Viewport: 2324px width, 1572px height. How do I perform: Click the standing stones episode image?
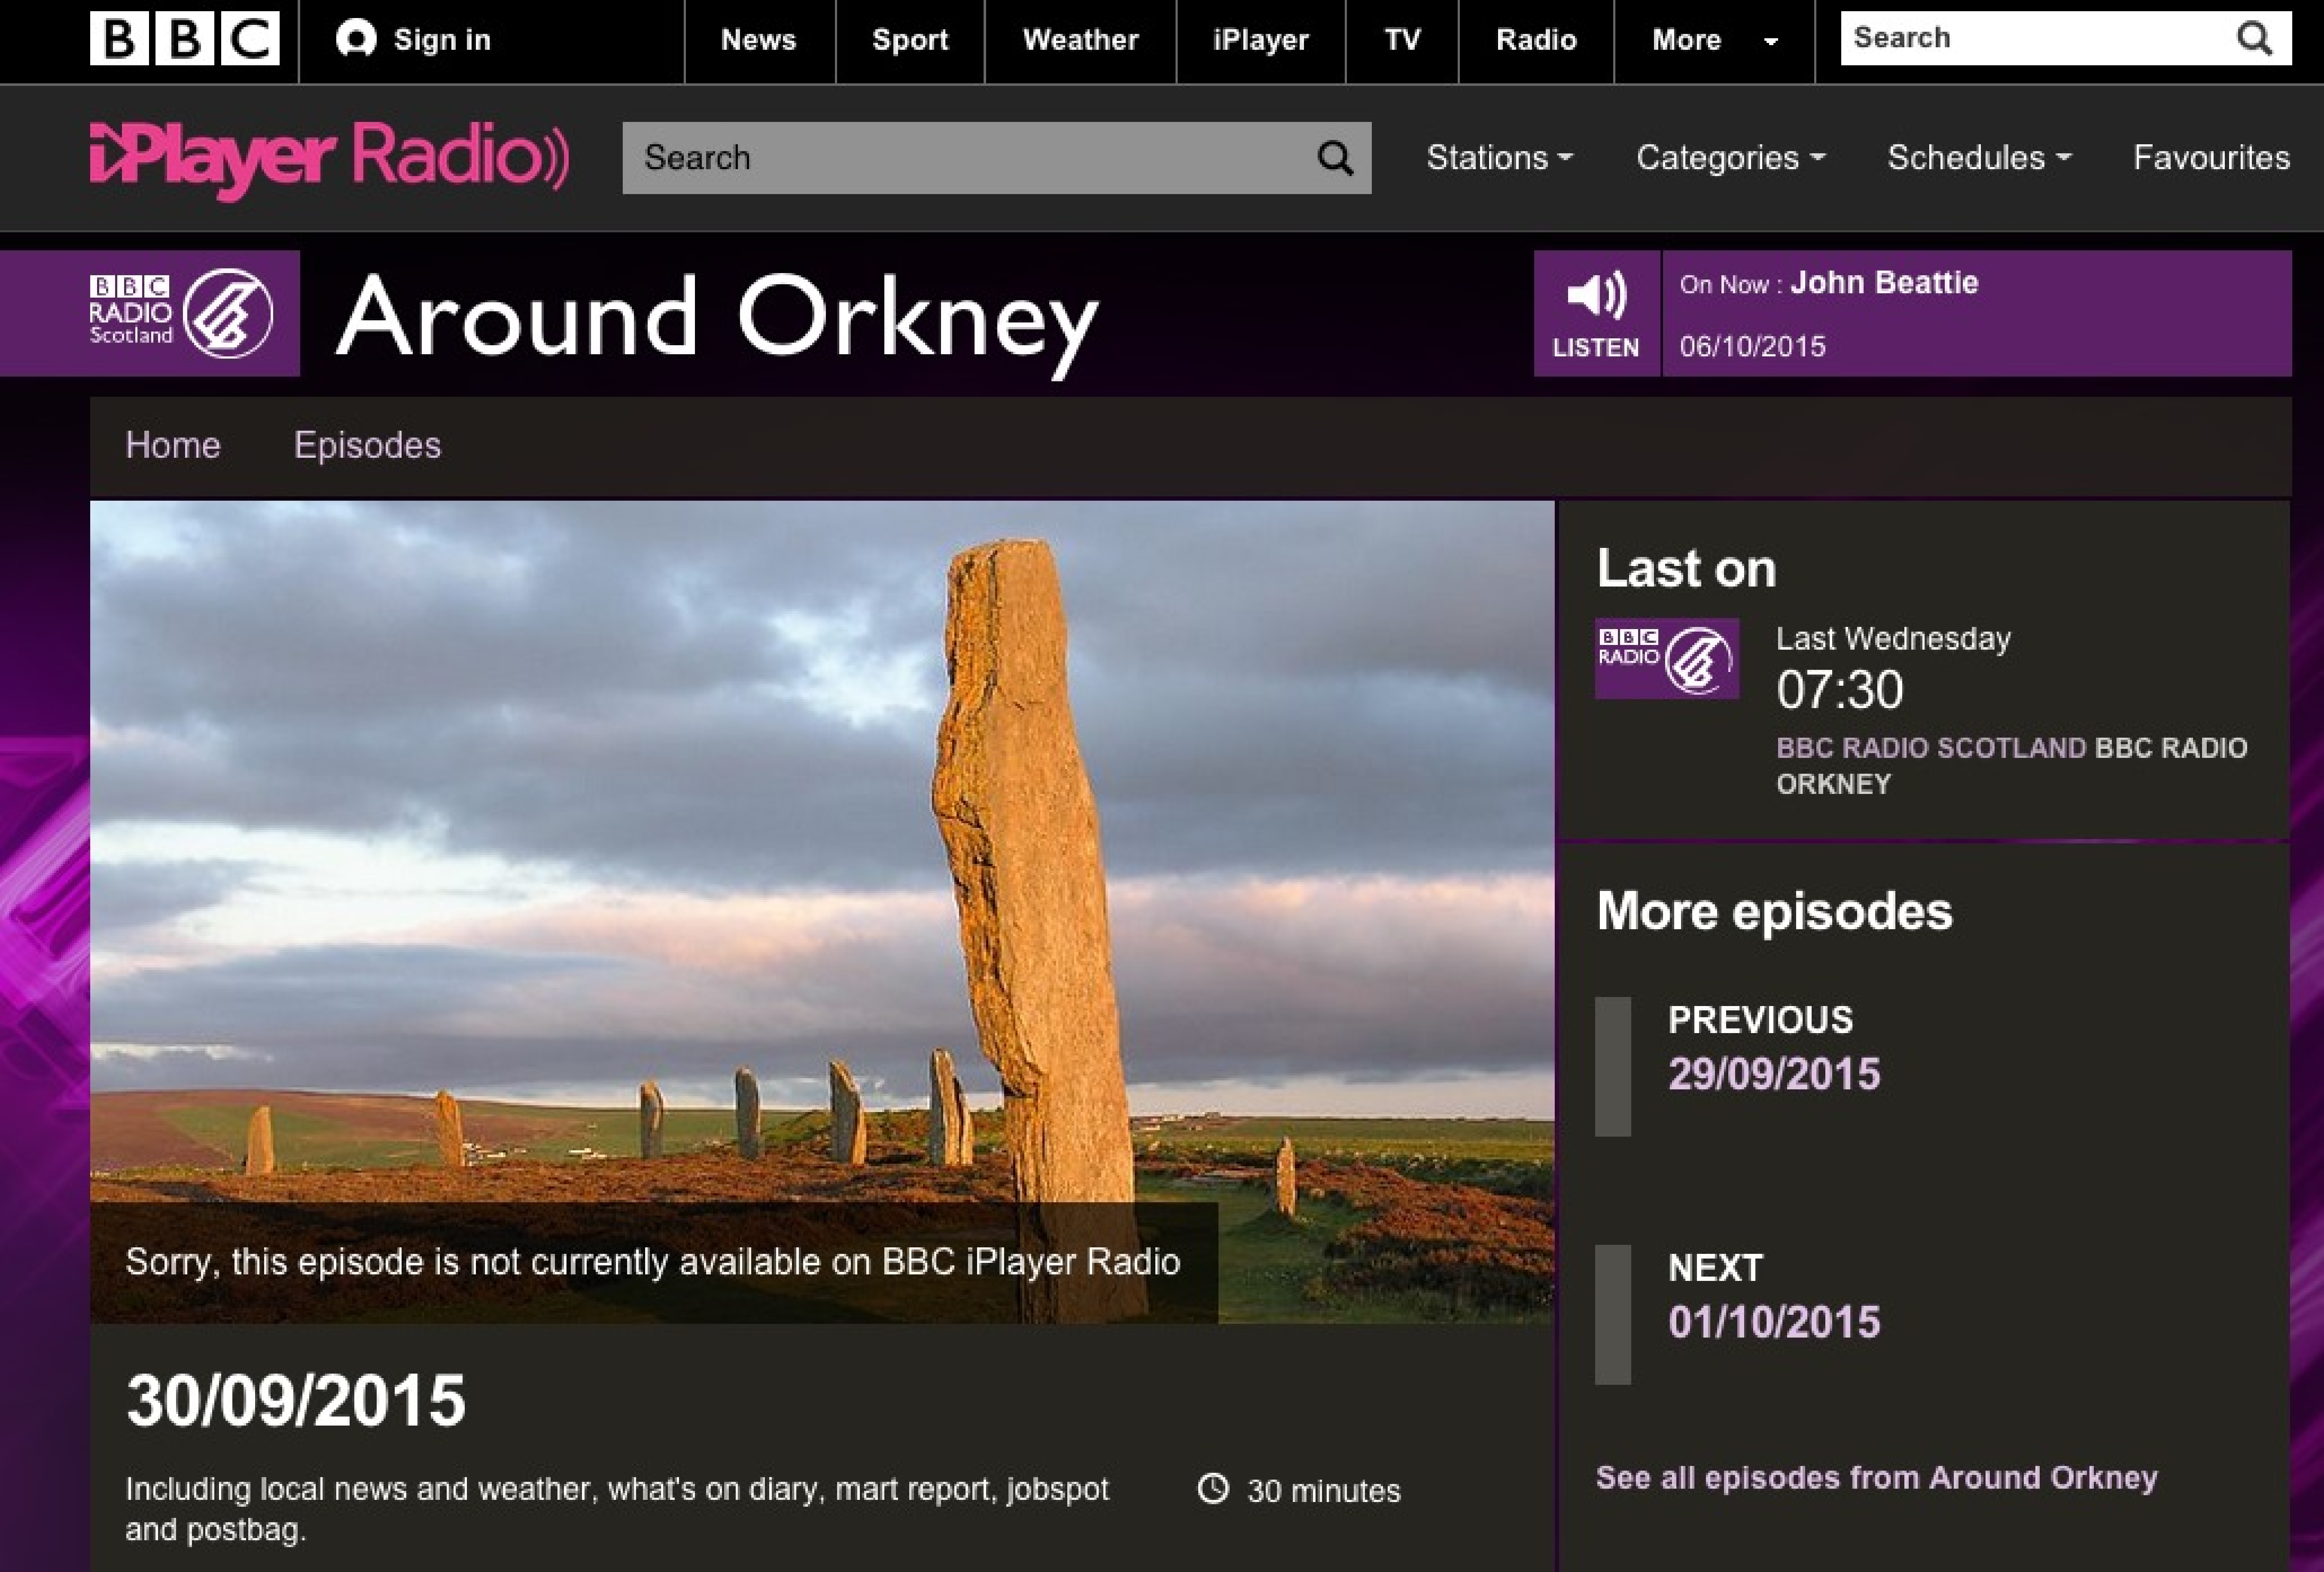pos(822,912)
